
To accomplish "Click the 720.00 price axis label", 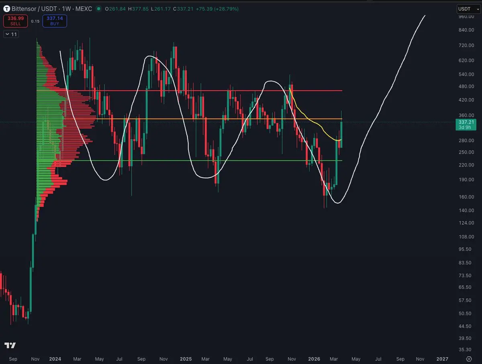I will 467,45.
